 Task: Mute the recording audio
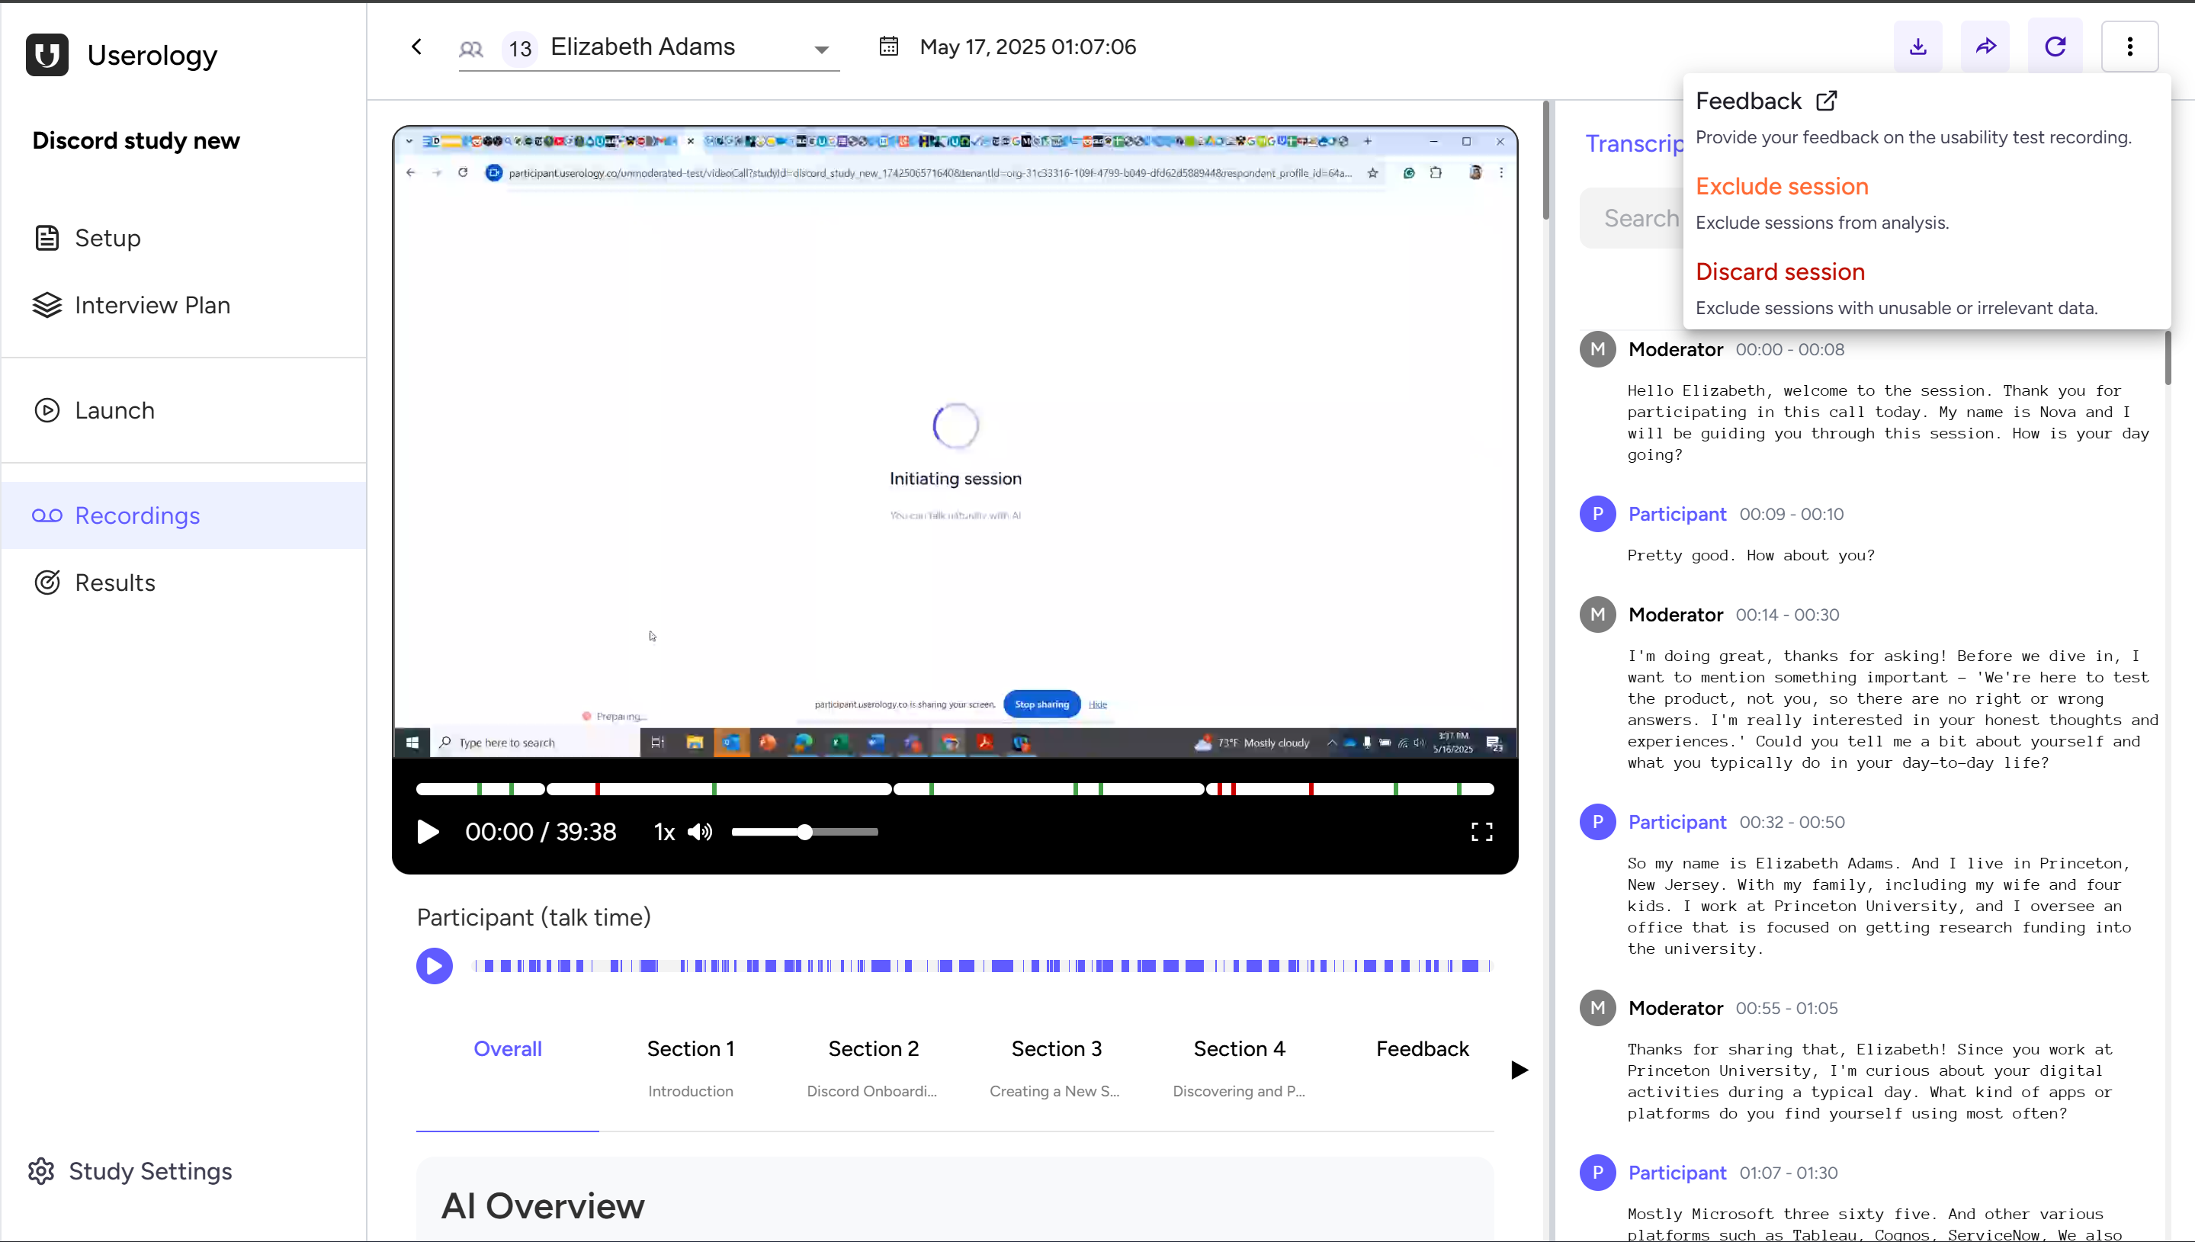point(699,832)
